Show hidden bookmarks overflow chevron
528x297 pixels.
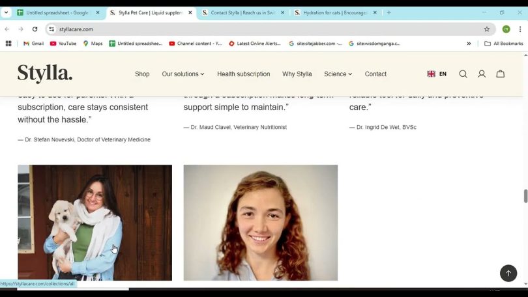[x=469, y=44]
